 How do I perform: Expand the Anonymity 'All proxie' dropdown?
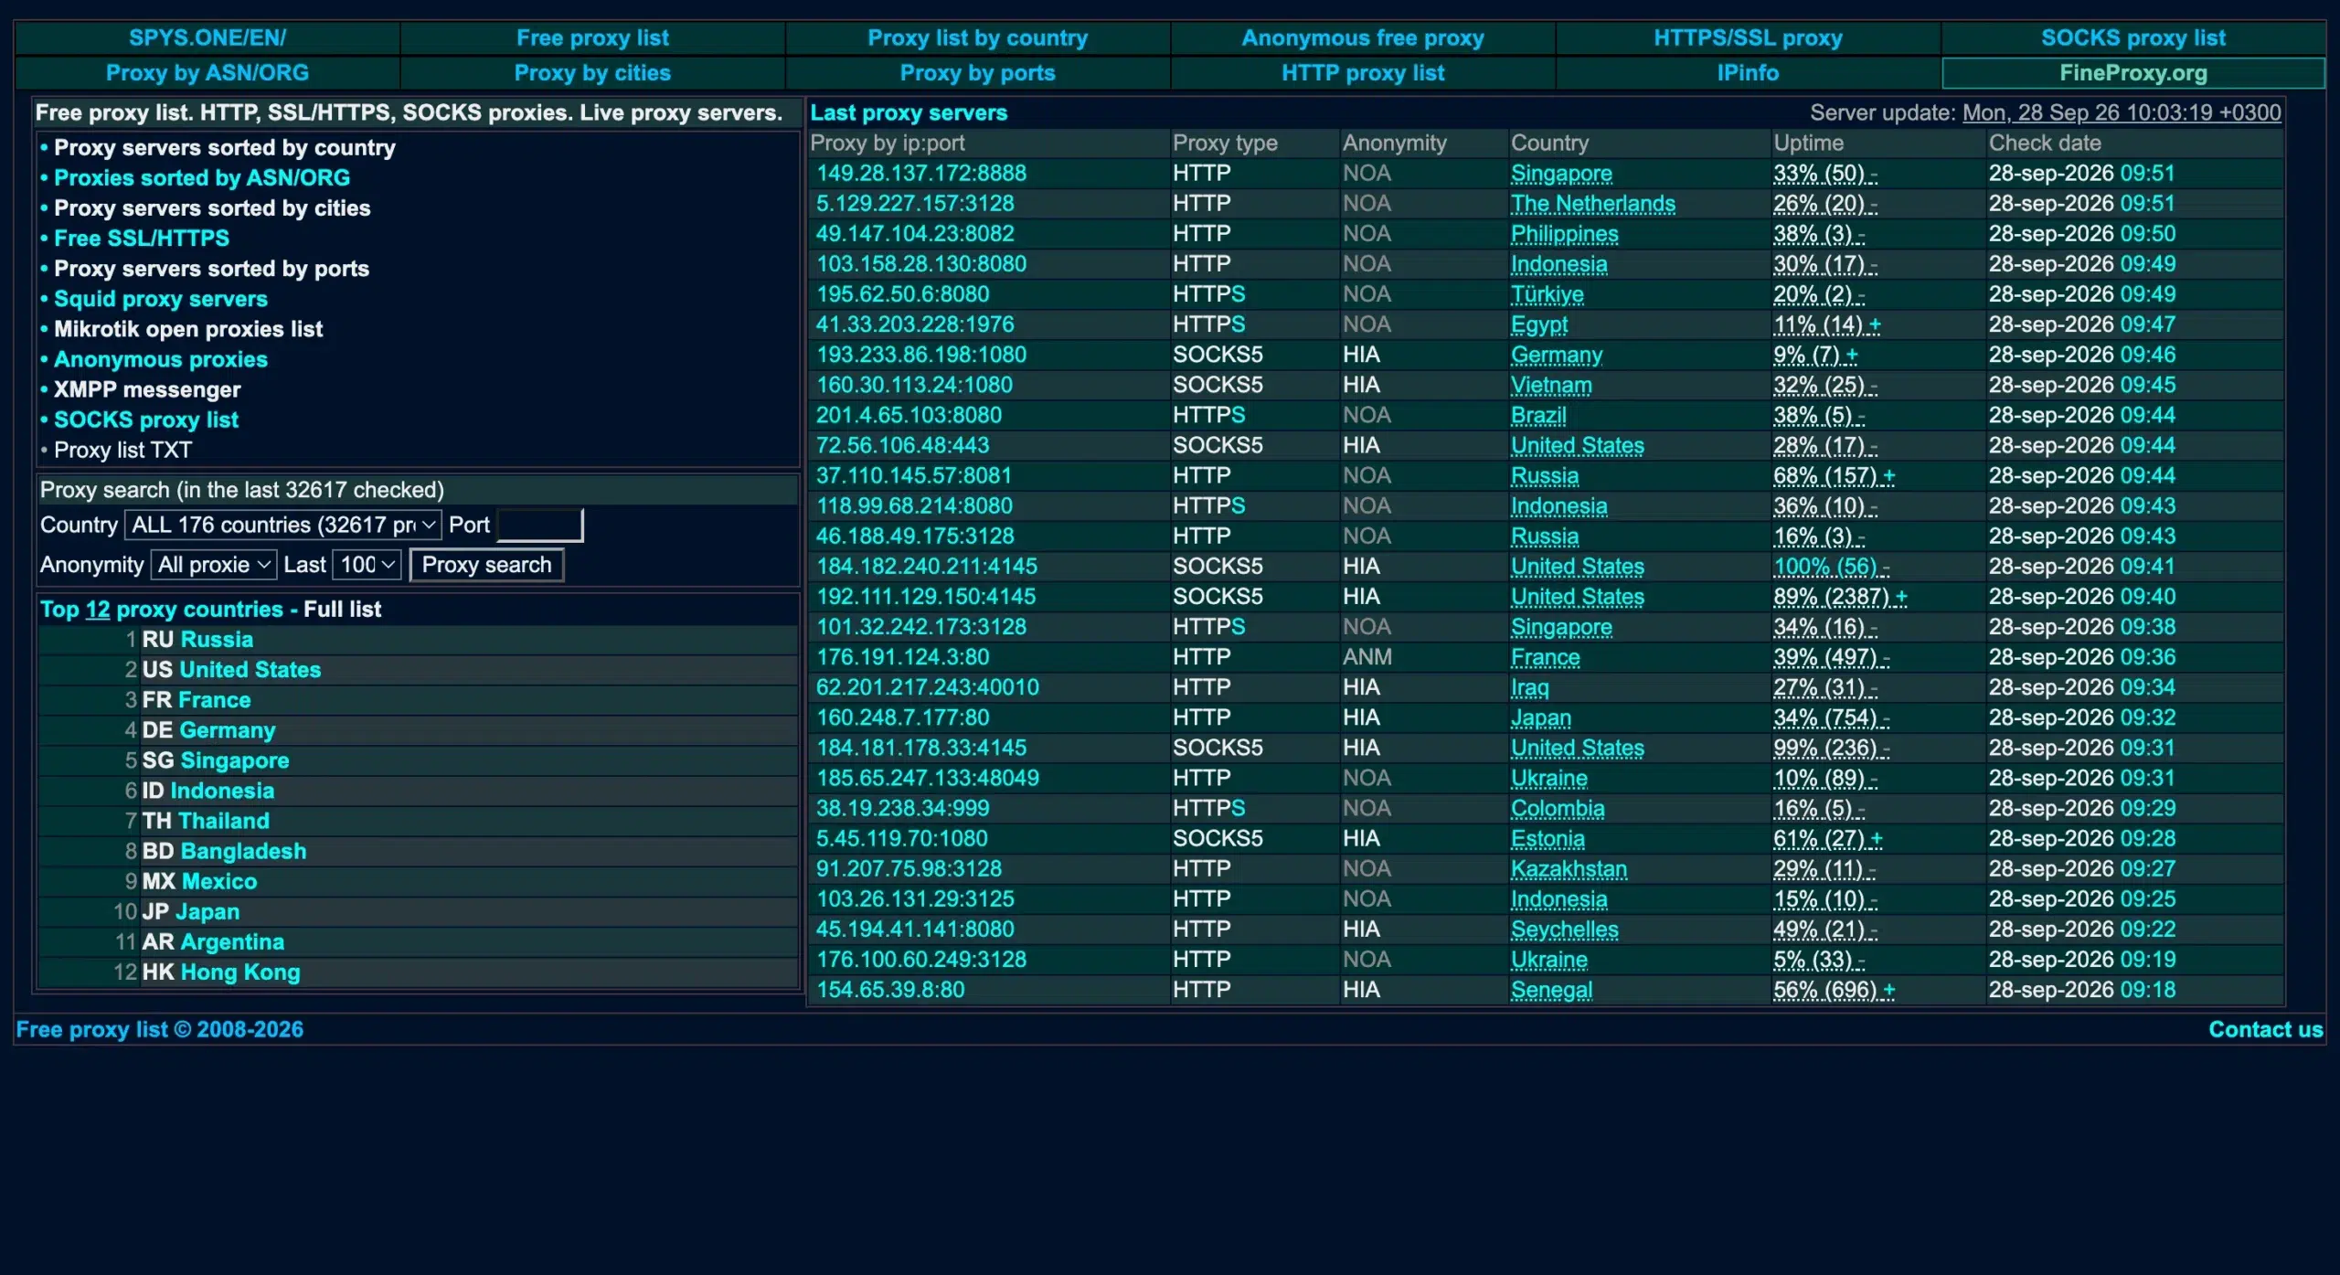click(x=214, y=565)
